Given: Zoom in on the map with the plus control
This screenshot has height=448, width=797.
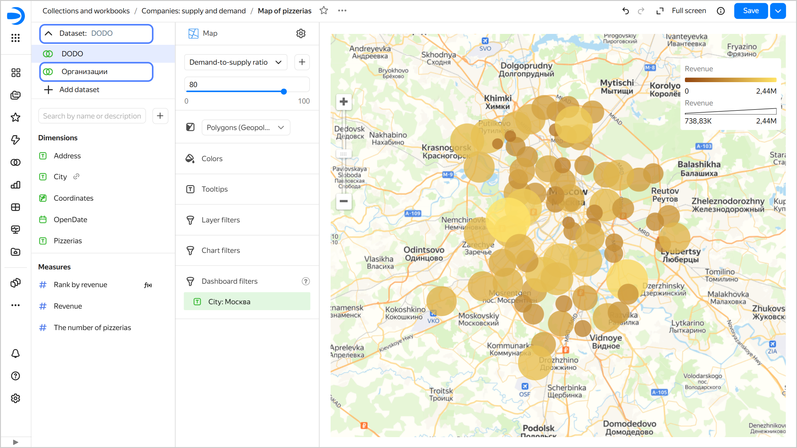Looking at the screenshot, I should click(344, 102).
